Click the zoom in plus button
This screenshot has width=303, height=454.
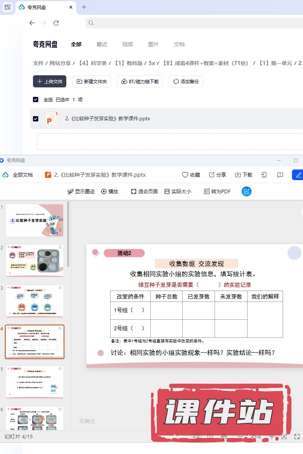tap(272, 437)
